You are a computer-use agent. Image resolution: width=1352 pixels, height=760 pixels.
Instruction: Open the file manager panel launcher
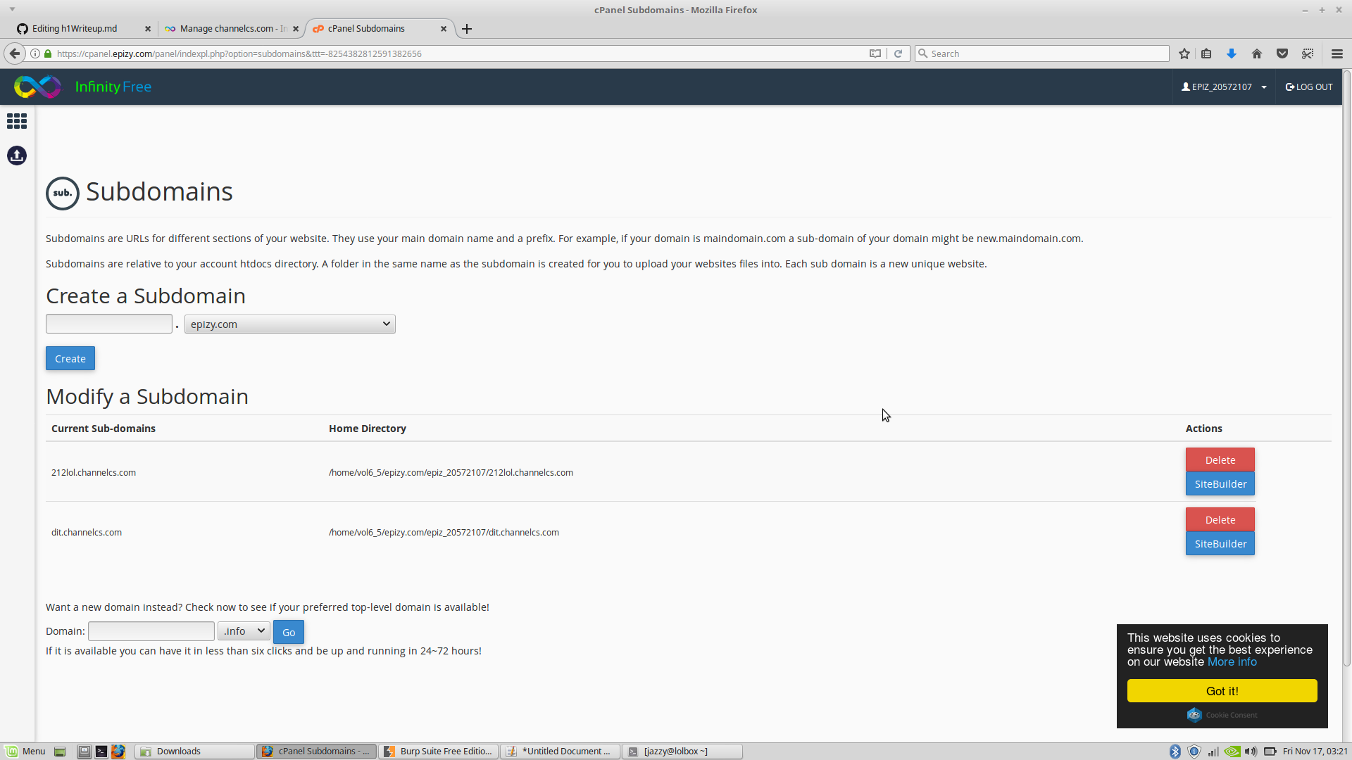(84, 752)
